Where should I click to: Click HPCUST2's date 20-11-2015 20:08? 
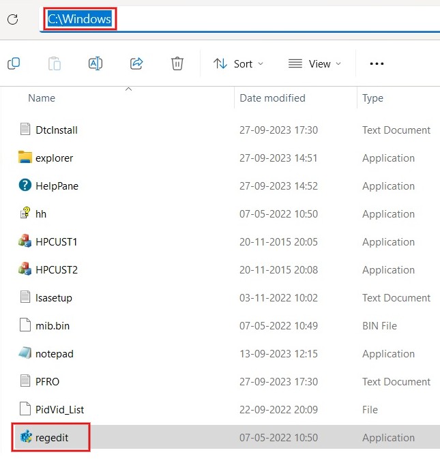pos(278,270)
